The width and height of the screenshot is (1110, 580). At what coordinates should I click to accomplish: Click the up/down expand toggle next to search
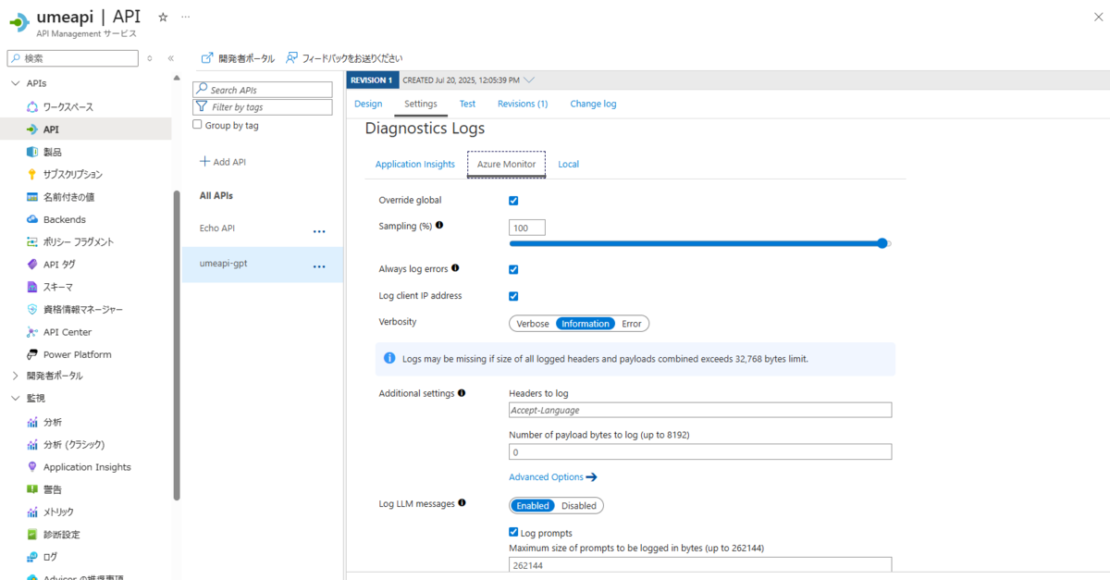point(150,58)
